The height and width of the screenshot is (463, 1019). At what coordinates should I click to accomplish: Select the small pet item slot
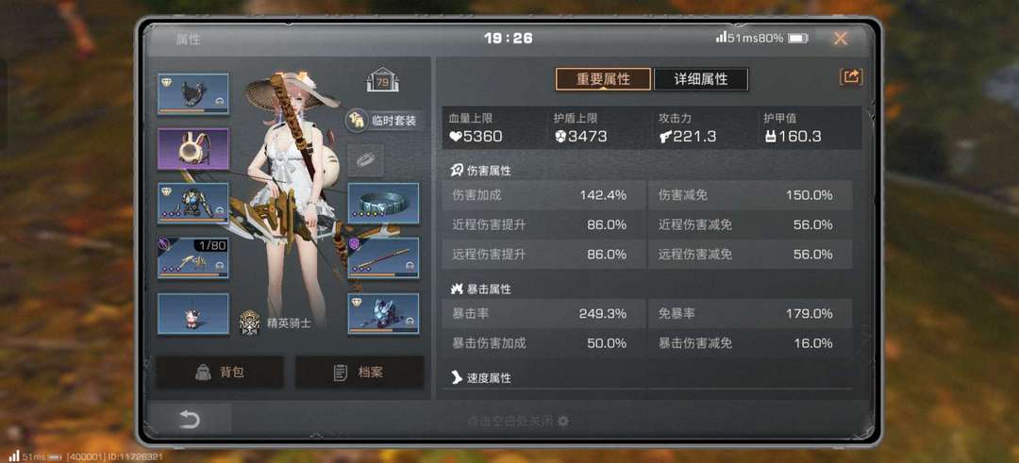coord(193,314)
